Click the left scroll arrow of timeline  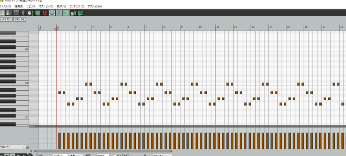pos(31,151)
